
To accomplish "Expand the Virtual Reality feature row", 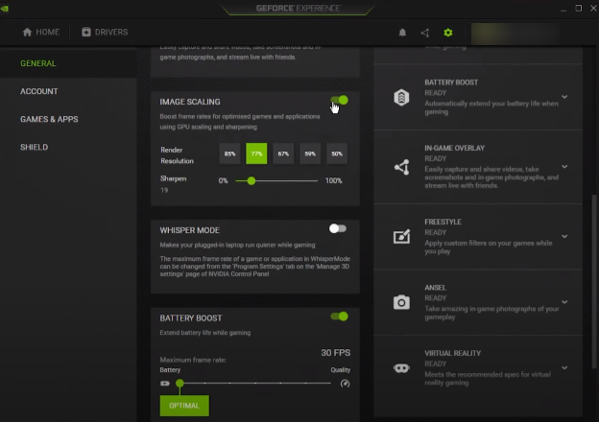I will point(564,368).
